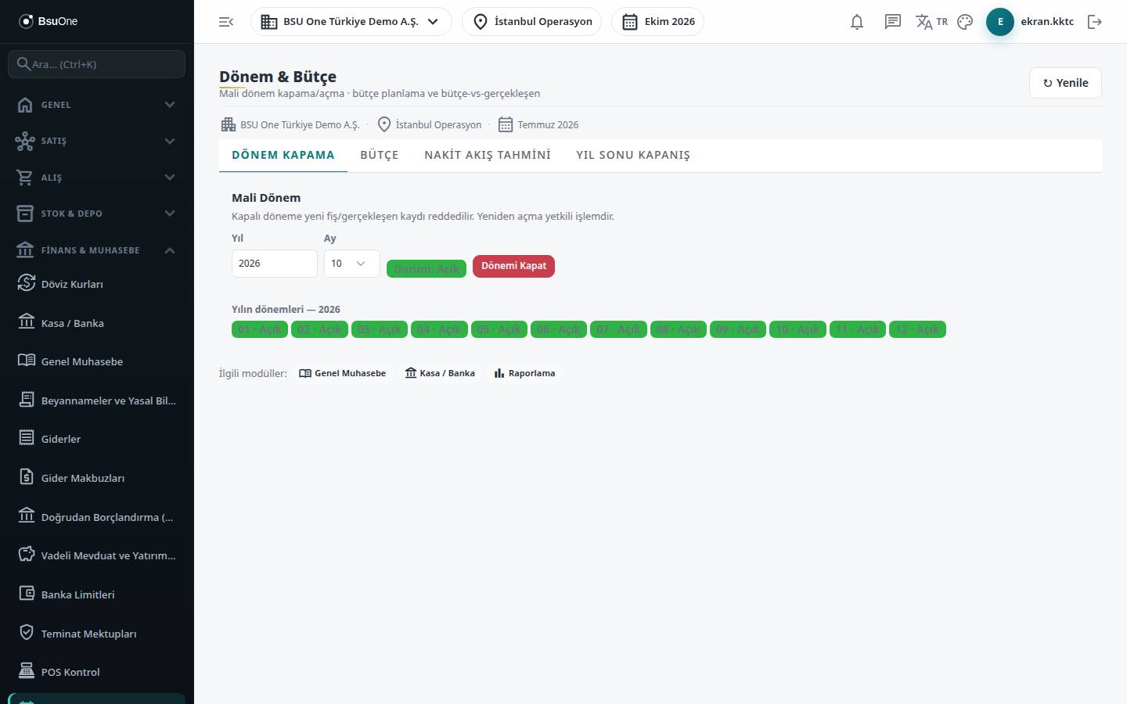1127x704 pixels.
Task: Expand the GENEL sidebar section
Action: coord(97,105)
